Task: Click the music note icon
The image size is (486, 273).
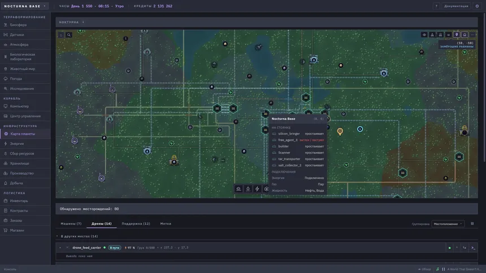Action: (x=437, y=269)
